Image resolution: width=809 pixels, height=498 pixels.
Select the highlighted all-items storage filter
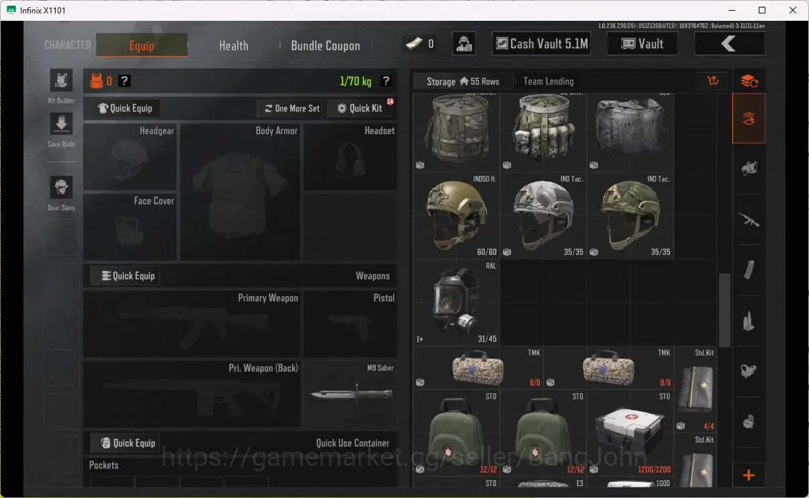tap(749, 119)
